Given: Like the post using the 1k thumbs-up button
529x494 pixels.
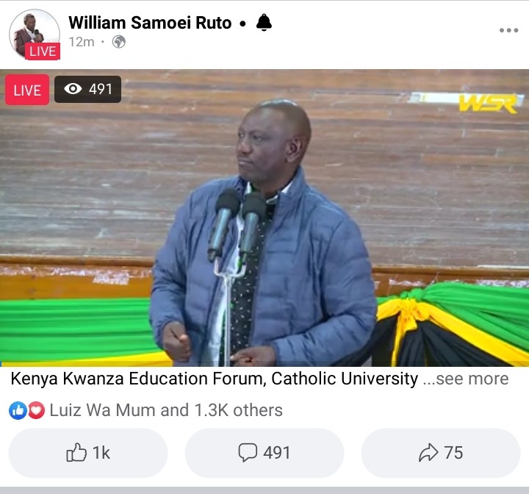Looking at the screenshot, I should [88, 453].
